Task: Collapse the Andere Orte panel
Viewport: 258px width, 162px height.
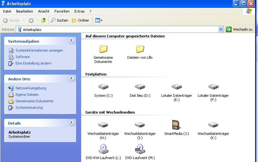Action: click(71, 78)
